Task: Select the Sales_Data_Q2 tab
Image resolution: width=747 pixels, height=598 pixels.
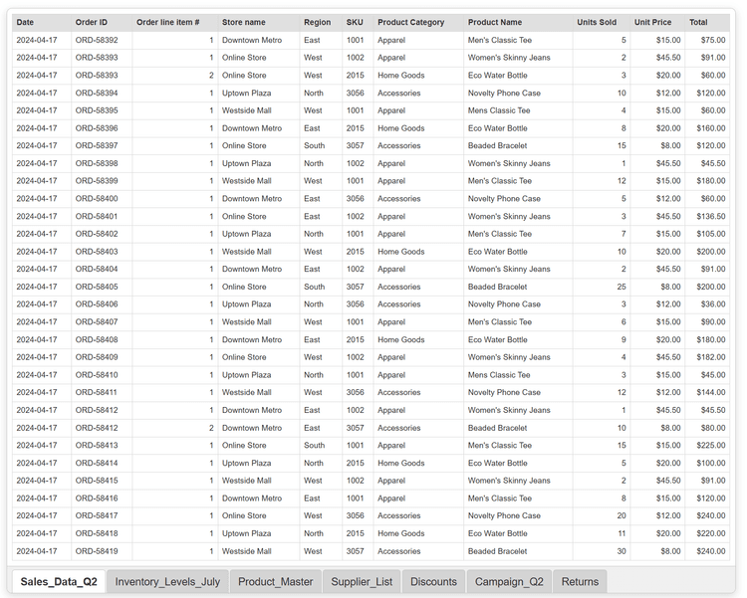Action: 59,581
